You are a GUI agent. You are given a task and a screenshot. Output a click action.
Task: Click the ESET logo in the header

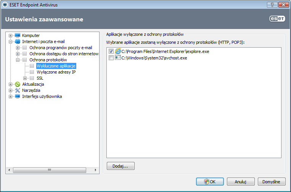tap(277, 19)
